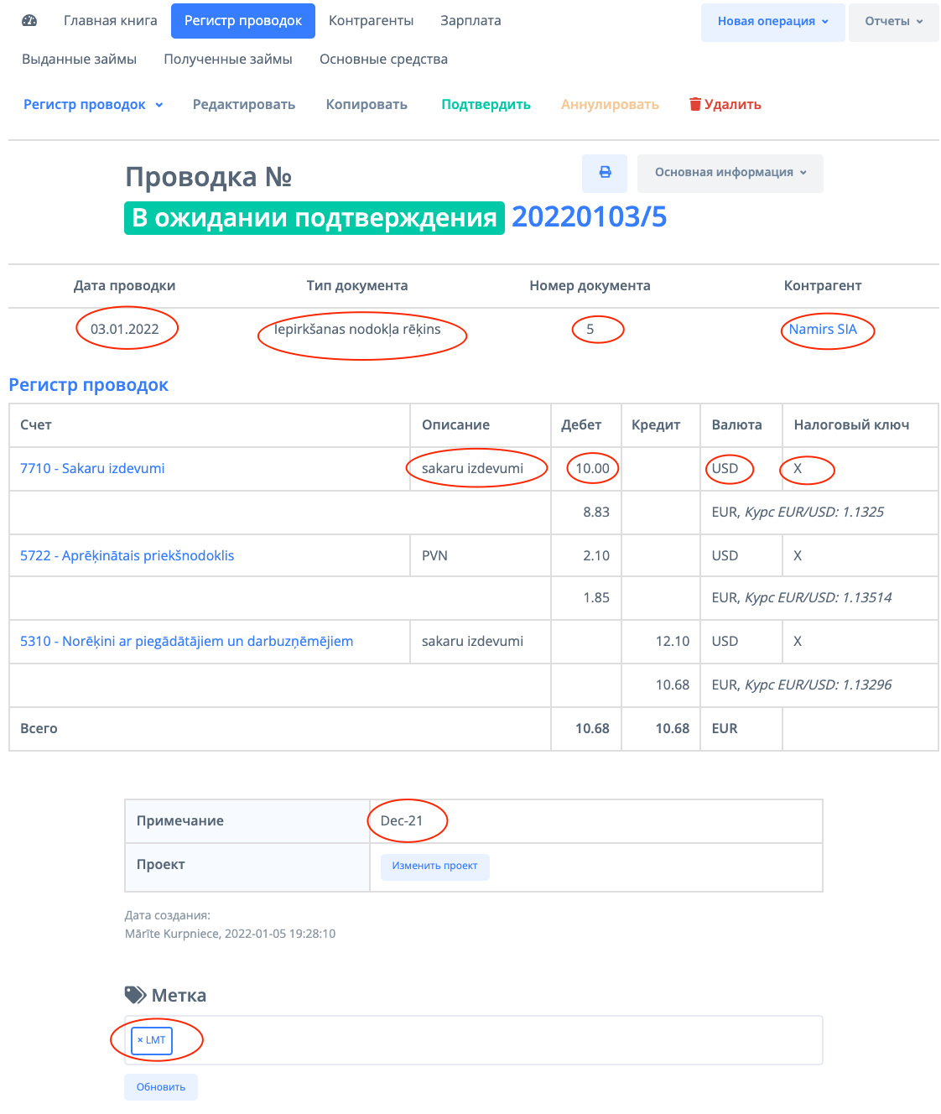Click the trash Удалить button

725,105
